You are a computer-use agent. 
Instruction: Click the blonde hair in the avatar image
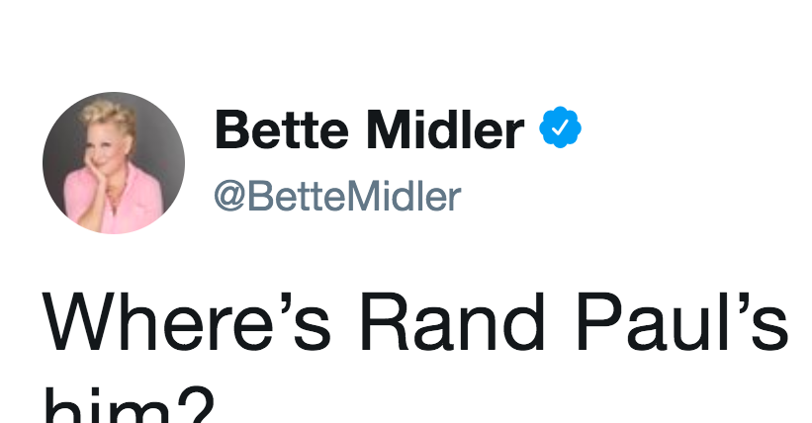click(109, 115)
